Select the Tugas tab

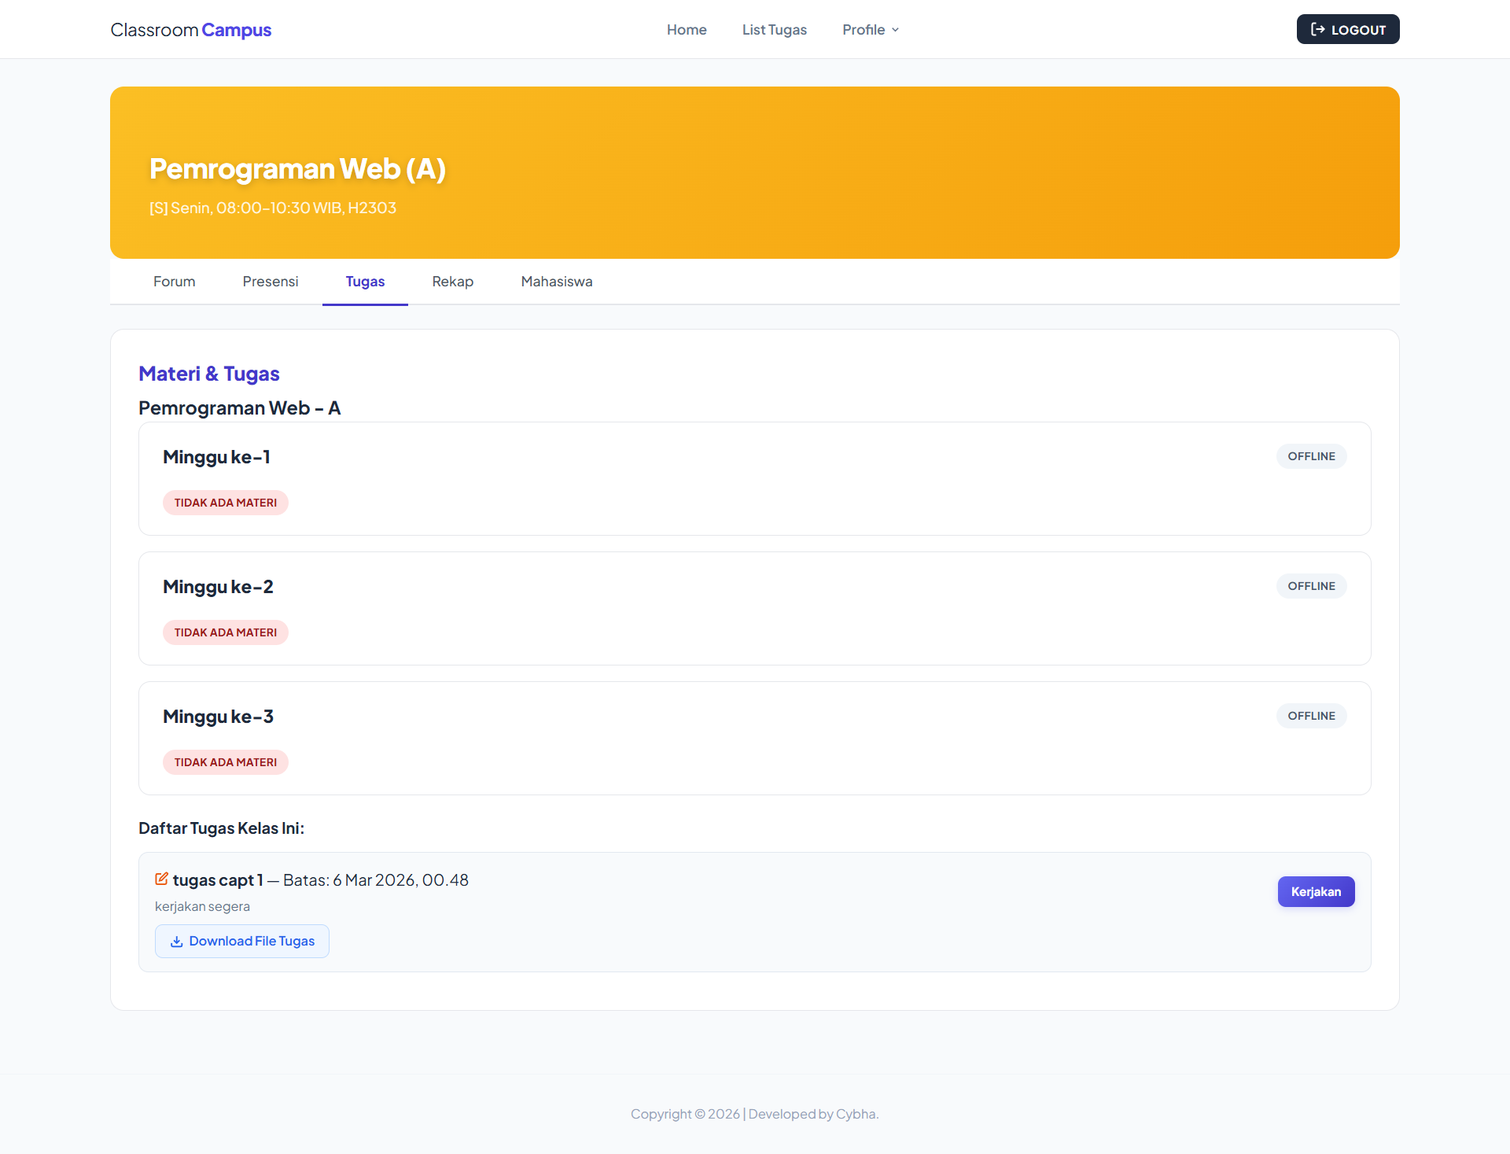pos(365,282)
